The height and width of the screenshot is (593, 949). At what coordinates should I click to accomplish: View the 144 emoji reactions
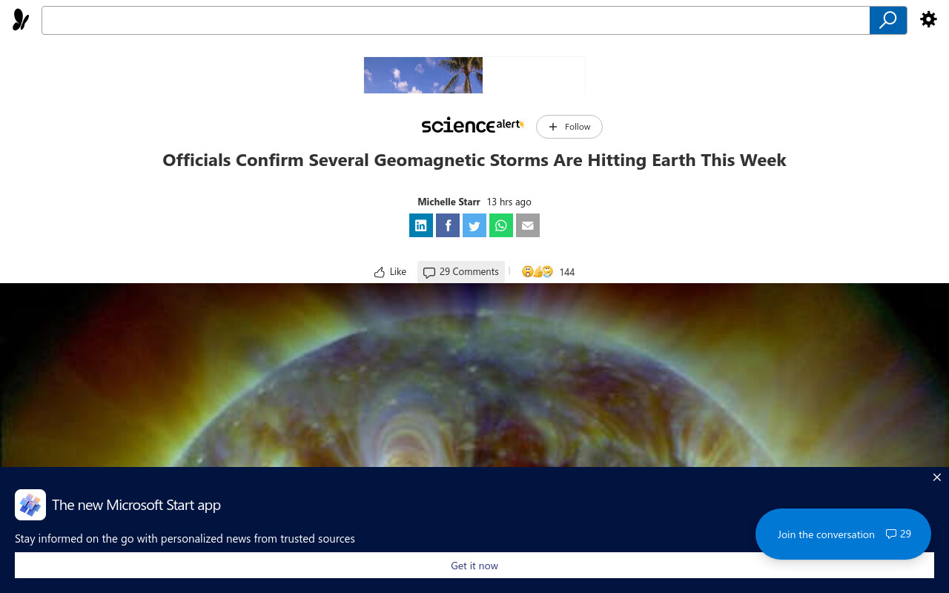(548, 272)
